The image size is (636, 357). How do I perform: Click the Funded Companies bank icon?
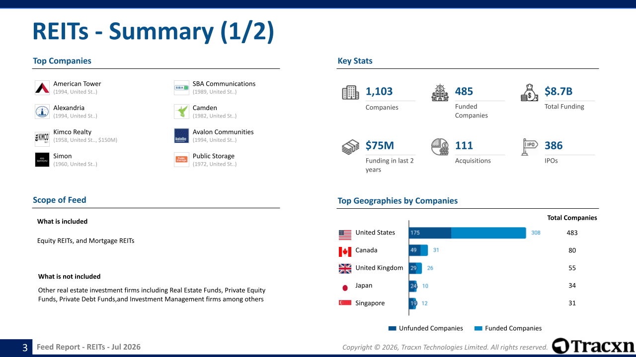440,93
